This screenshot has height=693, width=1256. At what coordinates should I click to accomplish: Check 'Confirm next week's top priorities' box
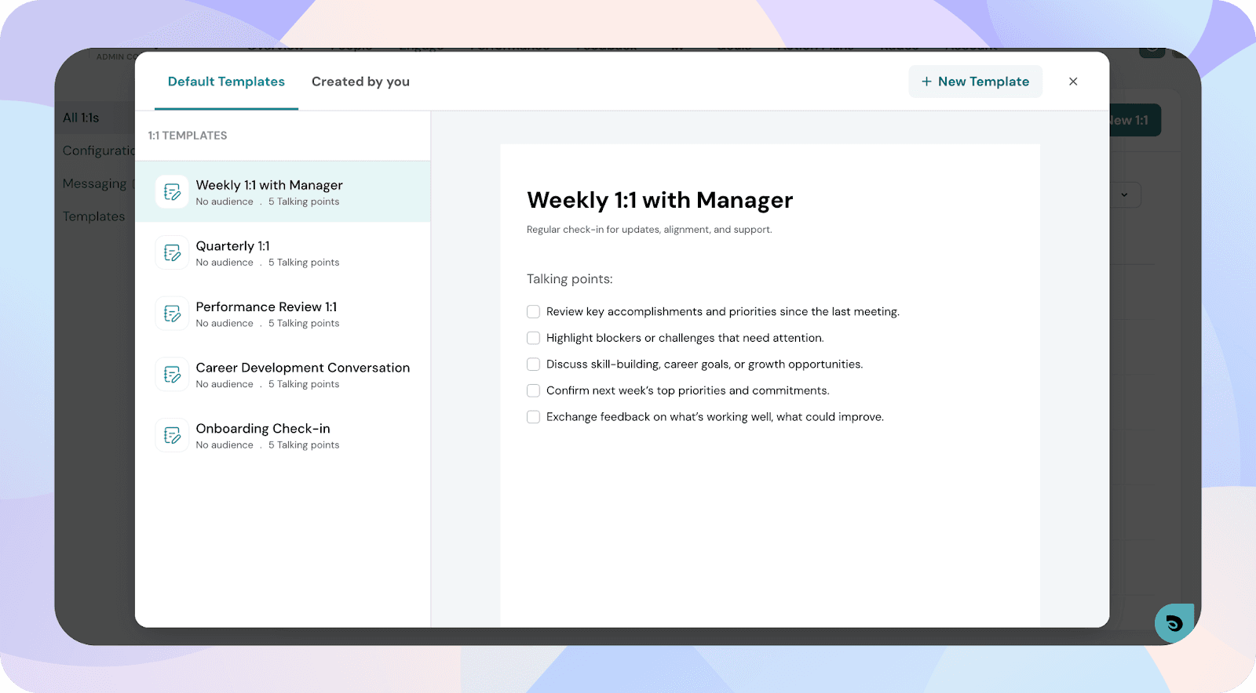(533, 390)
